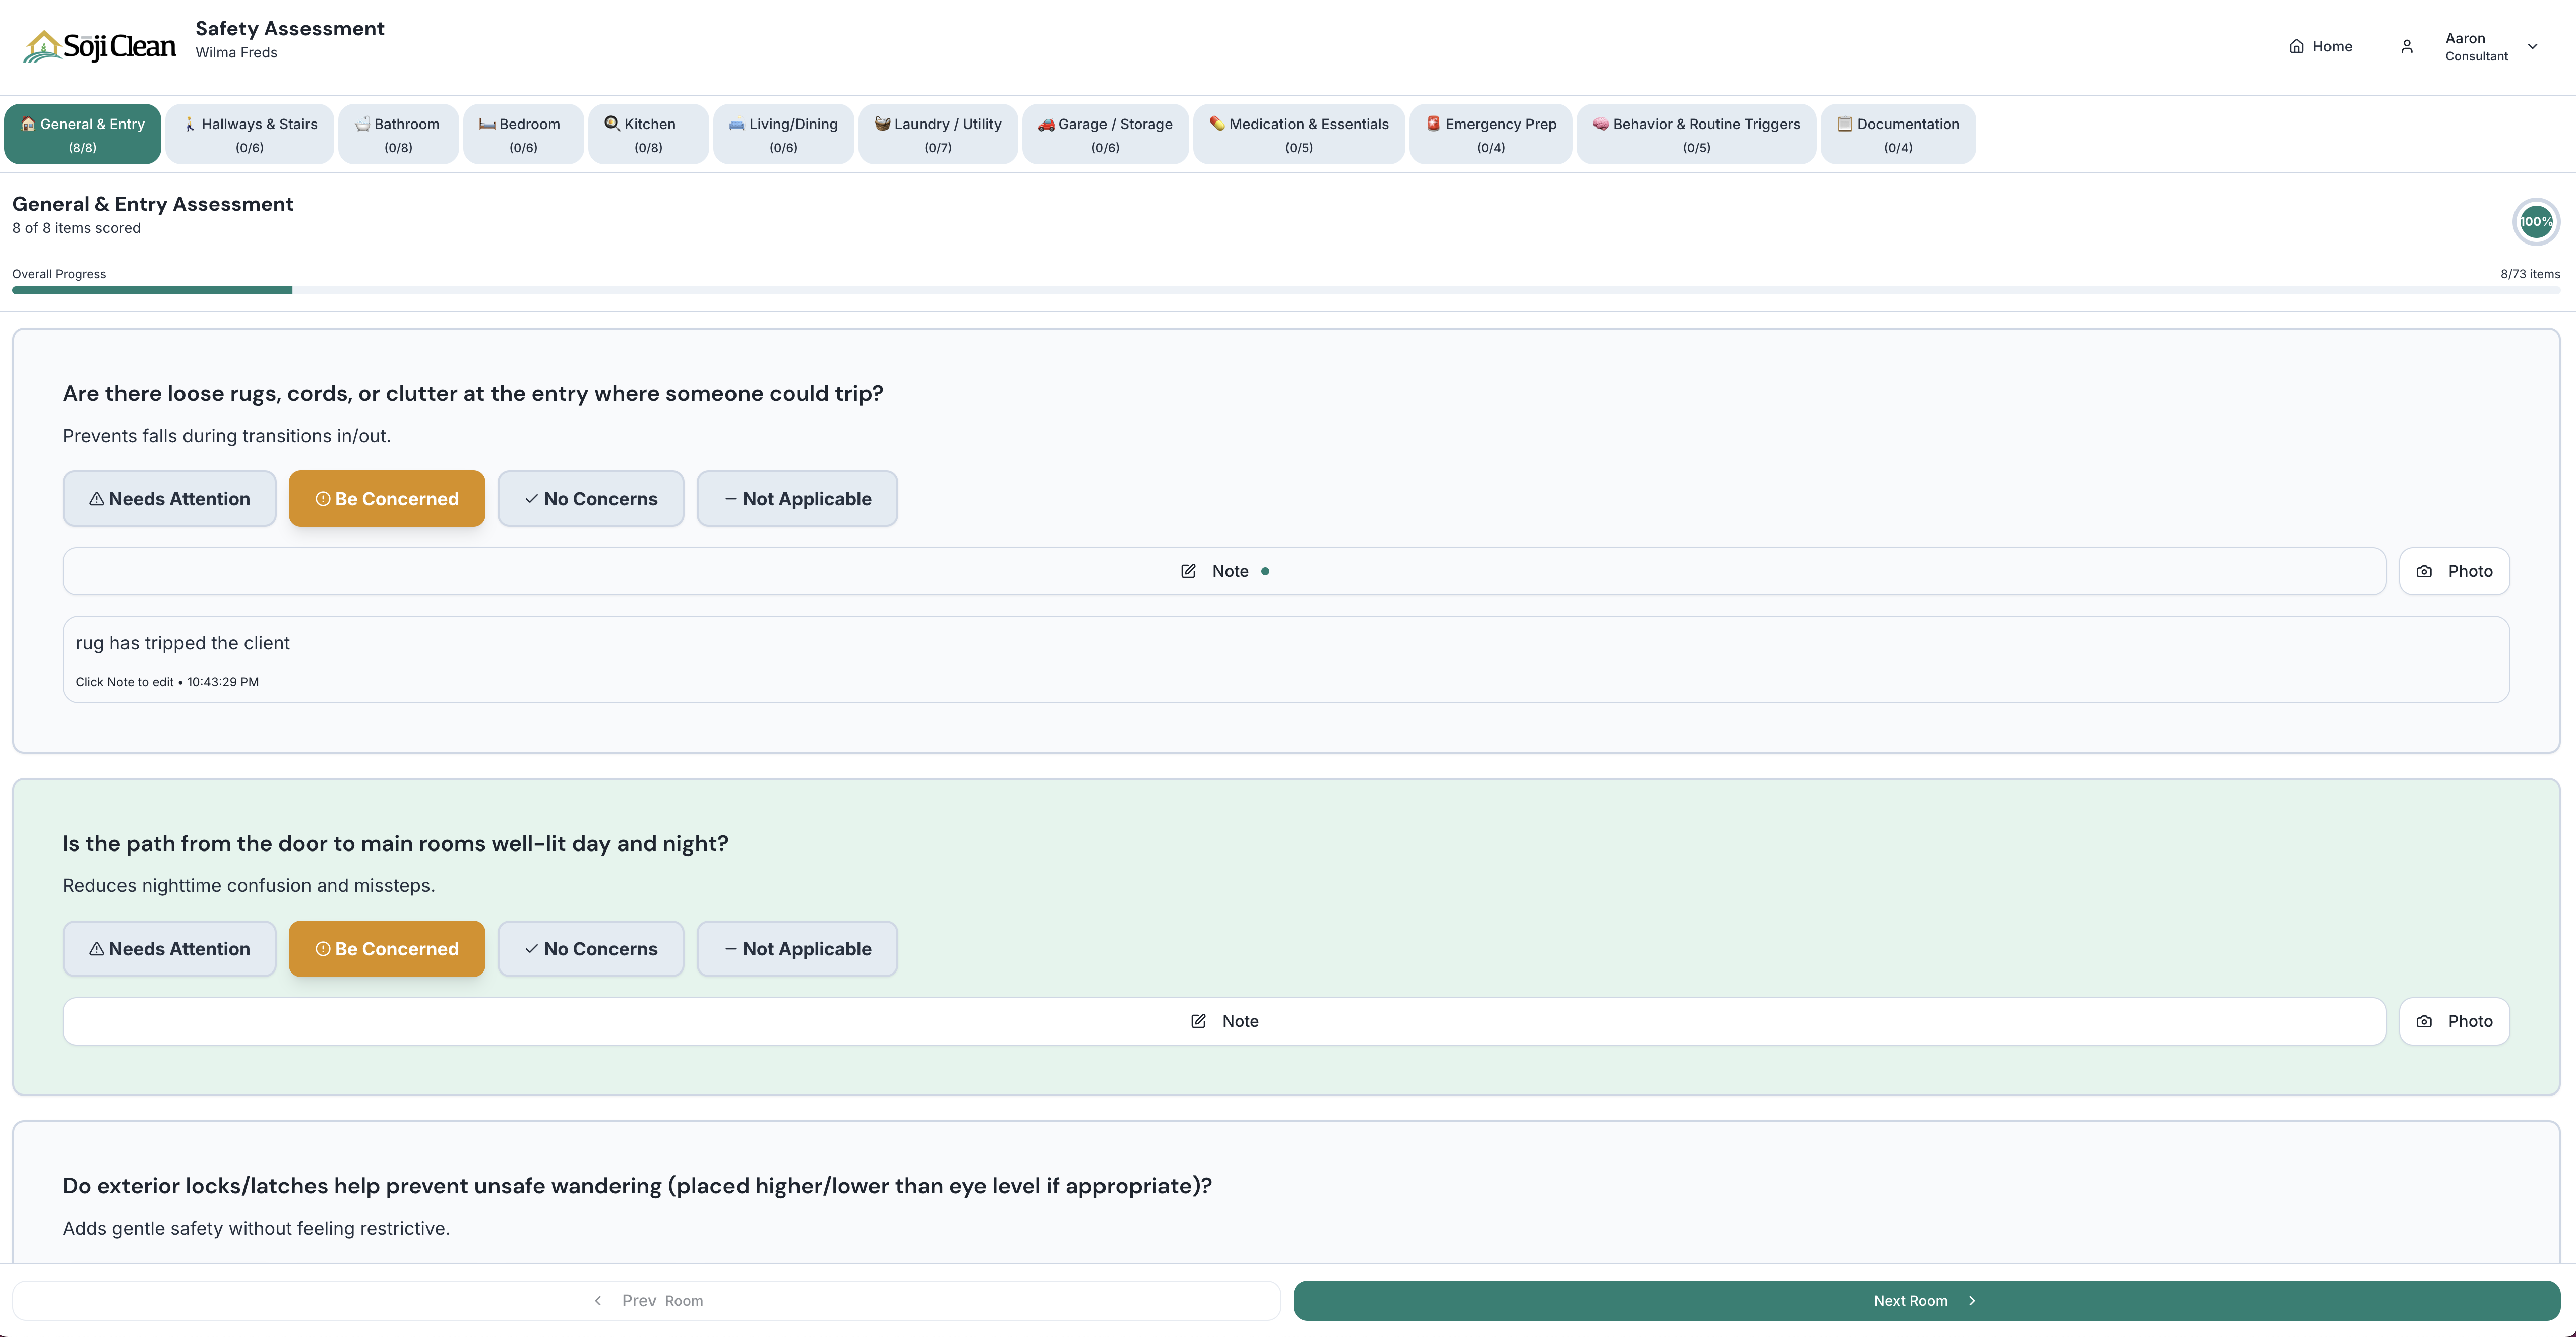
Task: Select Be Concerned for well-lit path question
Action: [386, 949]
